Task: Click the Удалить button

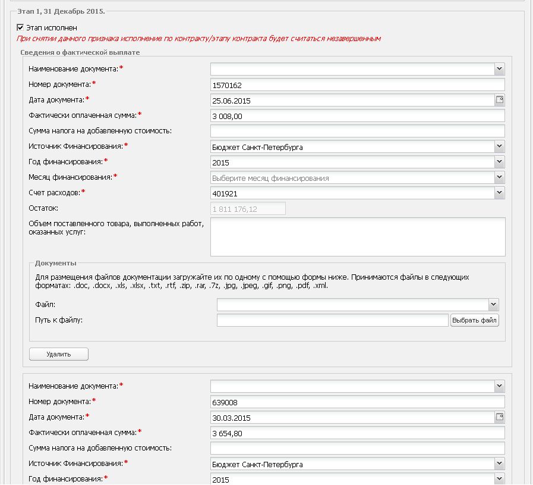Action: click(59, 354)
